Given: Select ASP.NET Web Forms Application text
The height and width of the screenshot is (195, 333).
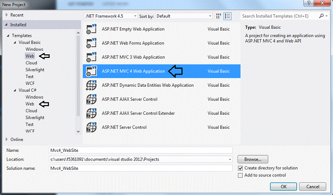Looking at the screenshot, I should [x=133, y=43].
